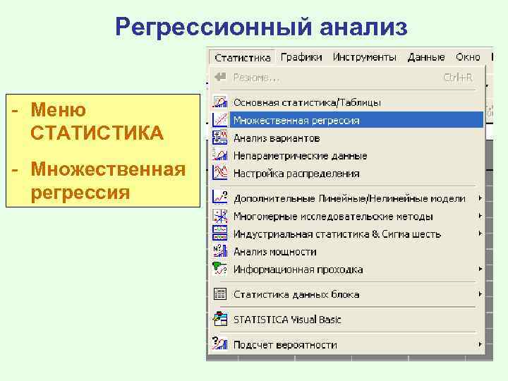
Task: Click the Настройка распределения curve icon
Action: pyautogui.click(x=220, y=173)
